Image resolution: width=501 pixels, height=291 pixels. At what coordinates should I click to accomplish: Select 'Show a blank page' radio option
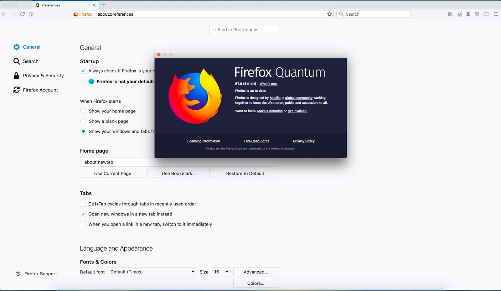pos(83,121)
